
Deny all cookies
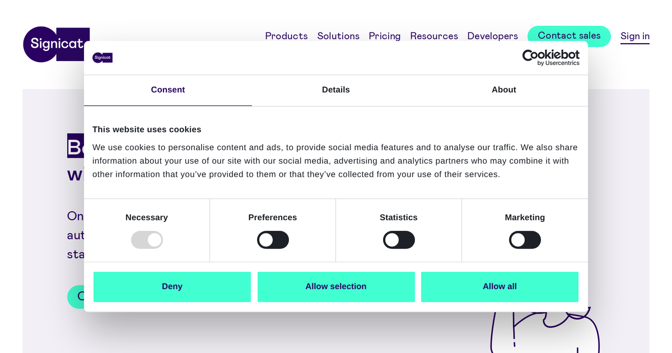tap(172, 286)
